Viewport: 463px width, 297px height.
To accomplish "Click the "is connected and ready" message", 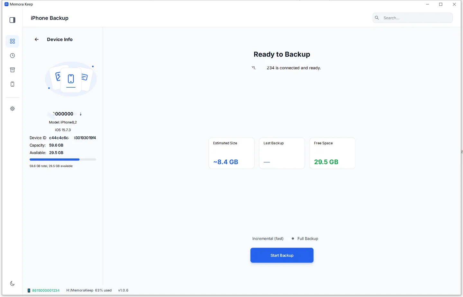I will click(298, 68).
